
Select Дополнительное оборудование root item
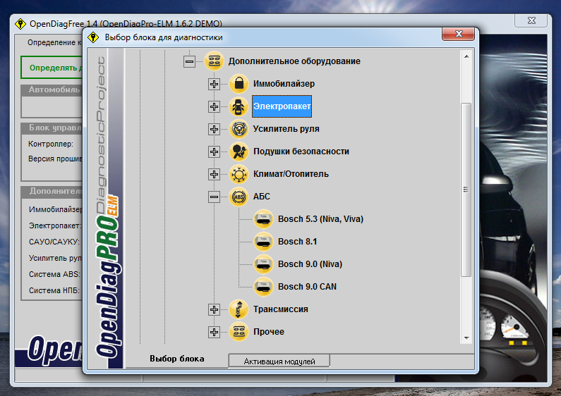tap(294, 61)
